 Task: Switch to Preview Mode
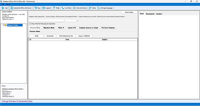tap(35, 28)
